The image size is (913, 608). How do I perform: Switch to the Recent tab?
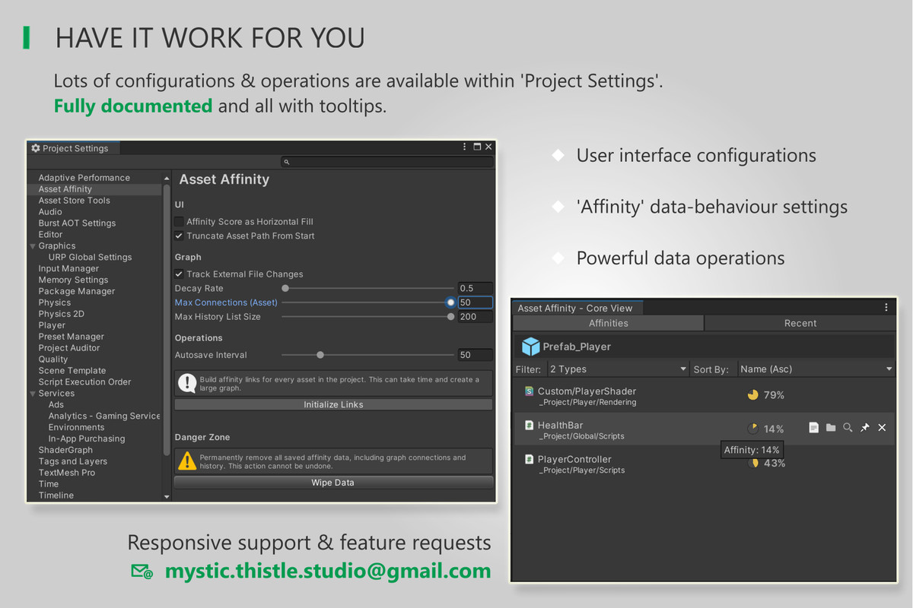pyautogui.click(x=800, y=323)
